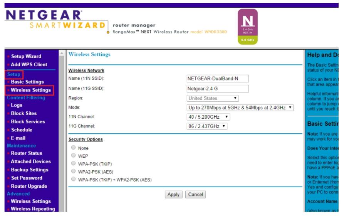Open Advanced Wireless Settings
The image size is (344, 217).
(x=31, y=201)
